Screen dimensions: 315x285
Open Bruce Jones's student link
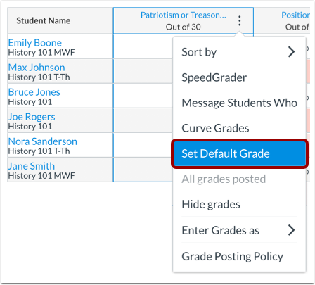[34, 92]
